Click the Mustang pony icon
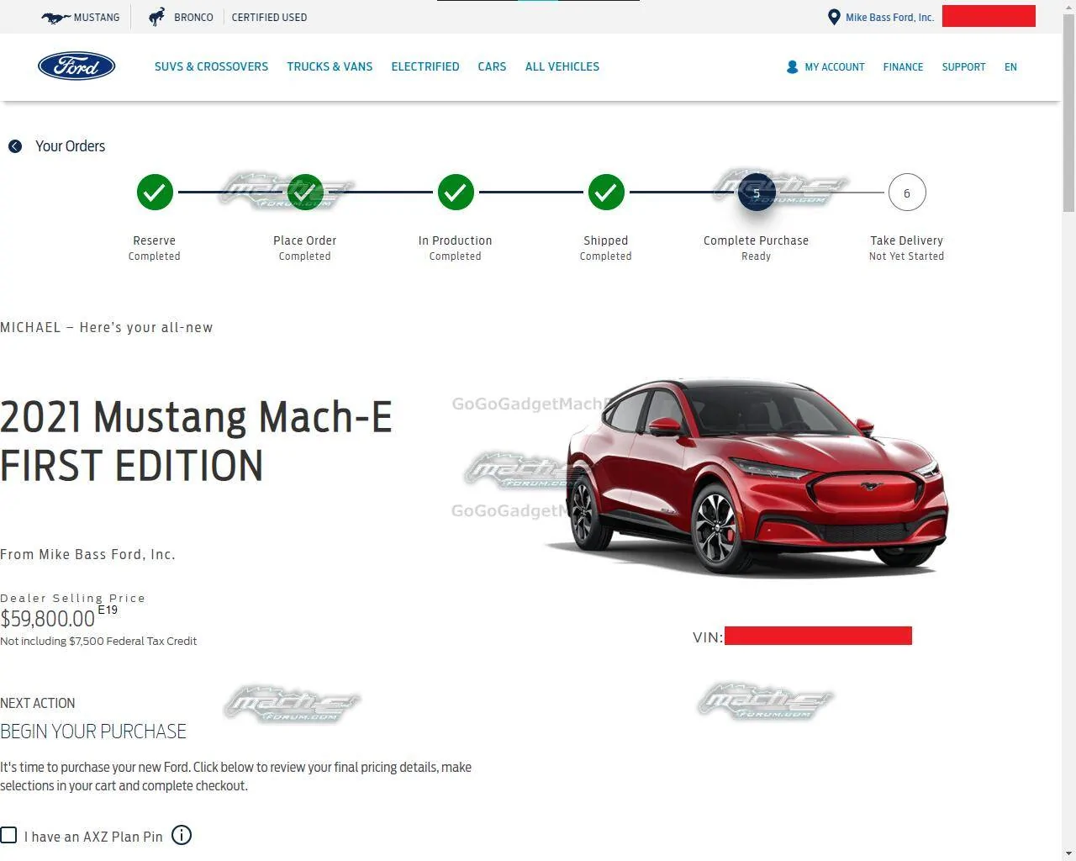Image resolution: width=1076 pixels, height=861 pixels. pyautogui.click(x=55, y=17)
